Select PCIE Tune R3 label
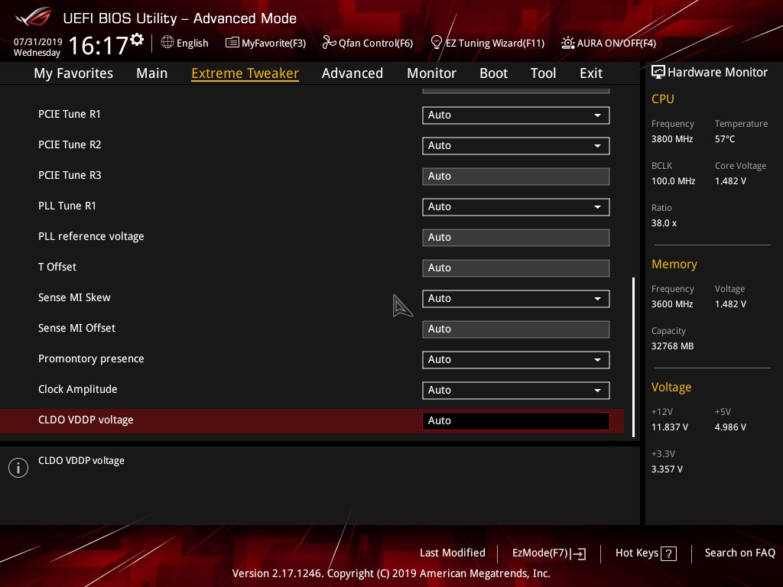 click(70, 175)
